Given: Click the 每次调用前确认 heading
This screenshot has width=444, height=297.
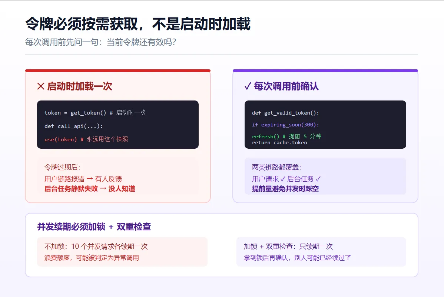Looking at the screenshot, I should pos(286,86).
